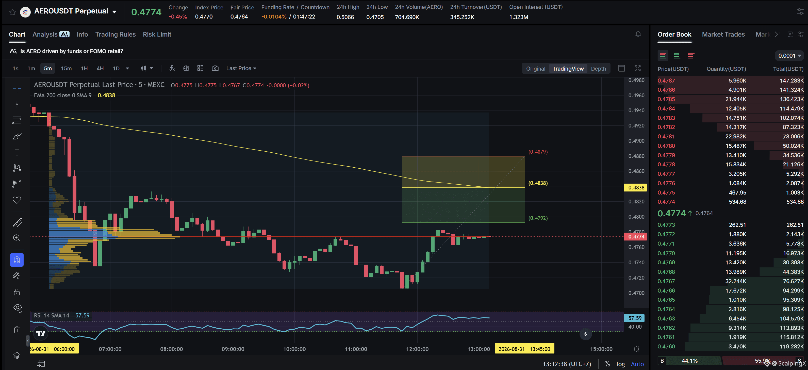The height and width of the screenshot is (370, 808).
Task: Select the crosshair cursor tool
Action: coord(17,88)
